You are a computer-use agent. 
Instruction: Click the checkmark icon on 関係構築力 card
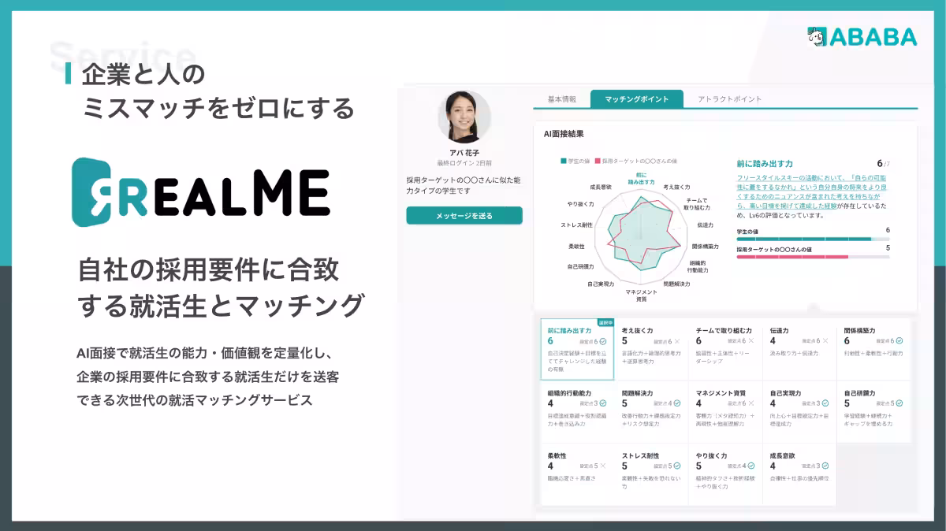[899, 340]
